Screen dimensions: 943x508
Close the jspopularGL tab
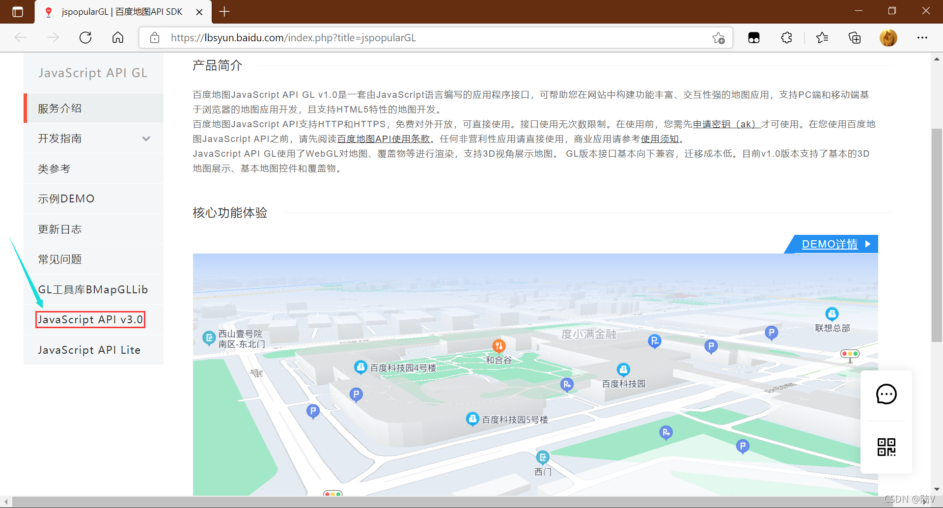[x=199, y=12]
